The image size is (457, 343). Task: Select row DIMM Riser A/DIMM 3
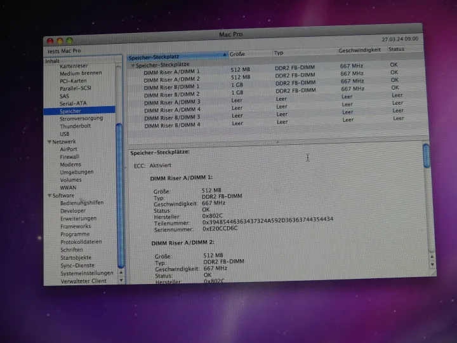(277, 100)
